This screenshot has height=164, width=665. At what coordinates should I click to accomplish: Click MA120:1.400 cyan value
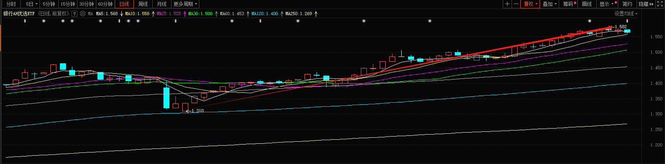(265, 14)
